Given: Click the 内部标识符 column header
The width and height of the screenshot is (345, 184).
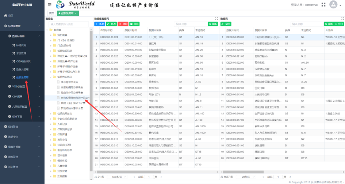Looking at the screenshot, I should click(107, 30).
